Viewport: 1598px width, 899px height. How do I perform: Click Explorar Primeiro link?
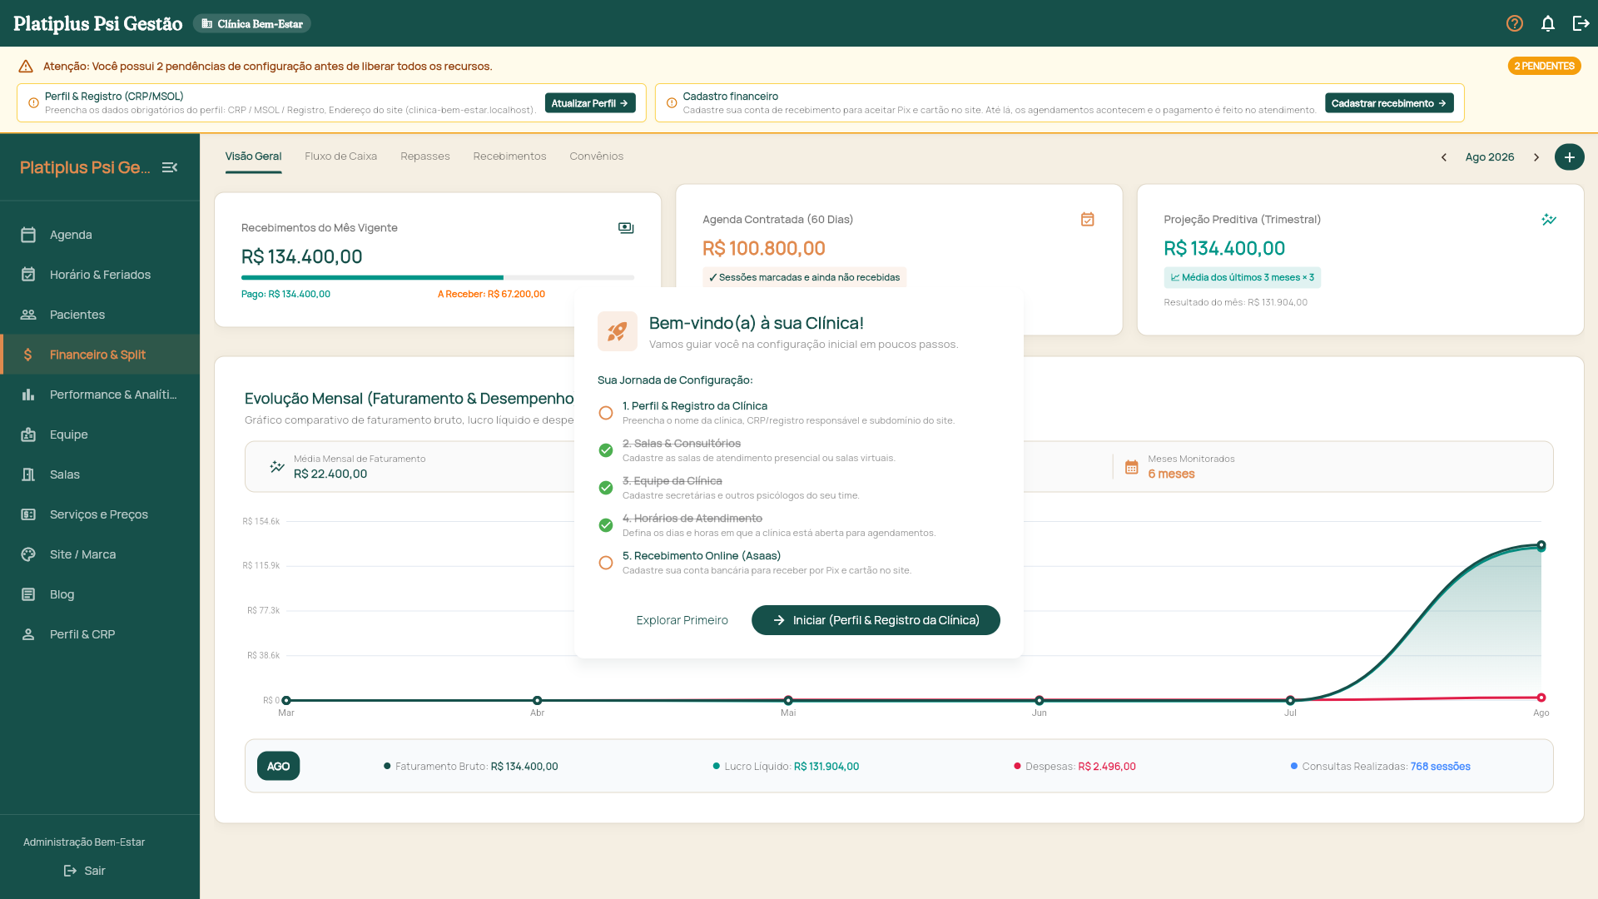682,620
